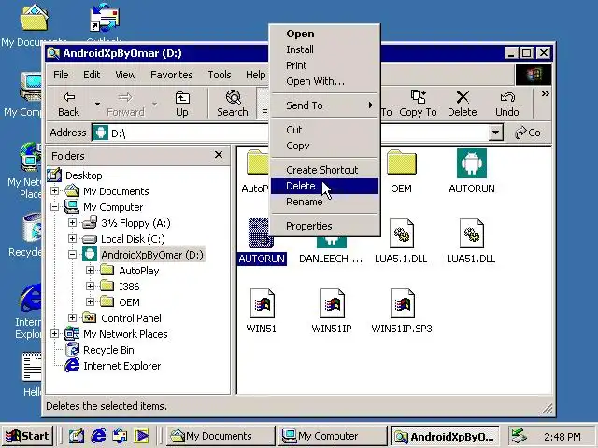Viewport: 598px width, 448px height.
Task: Expand My Documents tree node
Action: pyautogui.click(x=54, y=190)
